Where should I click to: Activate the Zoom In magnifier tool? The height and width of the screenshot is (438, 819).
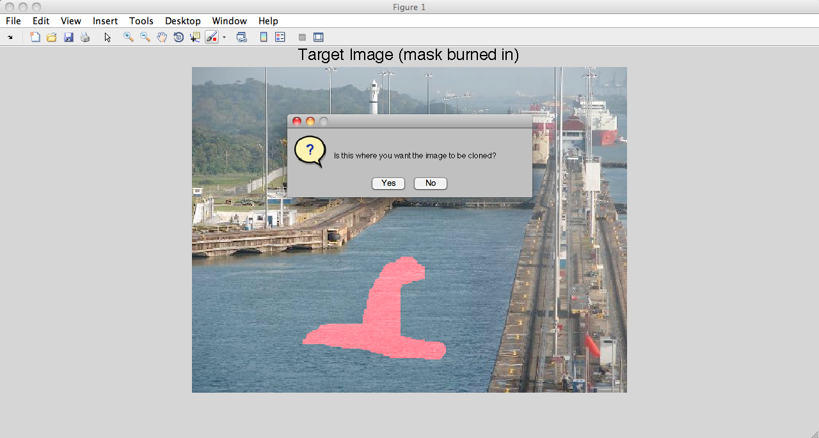click(129, 38)
